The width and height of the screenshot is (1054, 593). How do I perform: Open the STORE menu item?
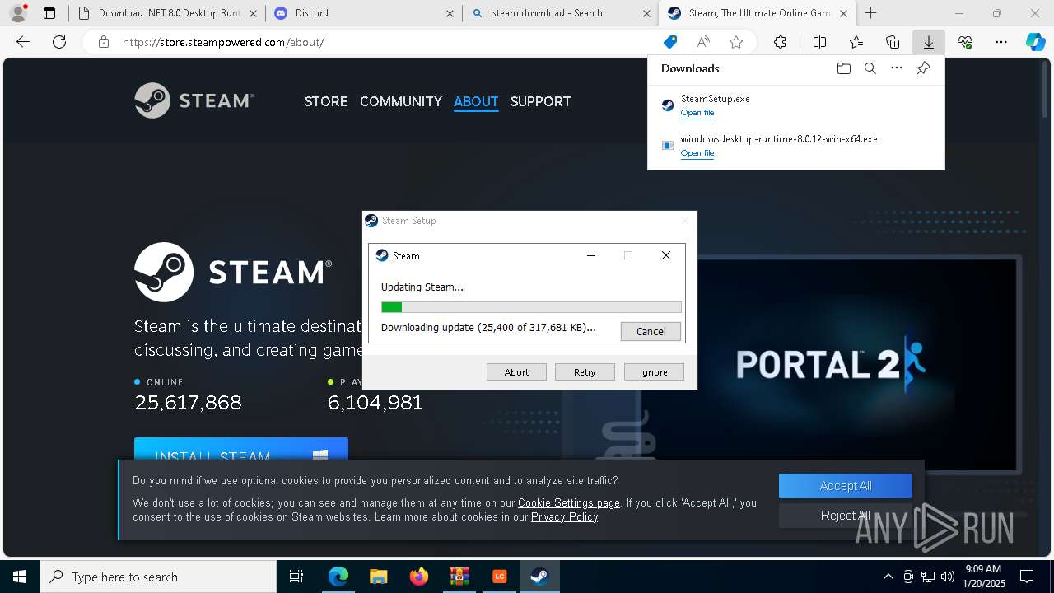click(326, 101)
